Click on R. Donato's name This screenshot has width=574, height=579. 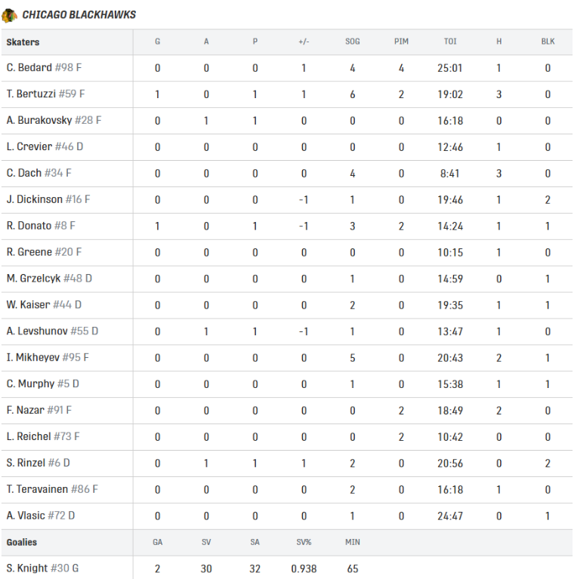(x=29, y=226)
